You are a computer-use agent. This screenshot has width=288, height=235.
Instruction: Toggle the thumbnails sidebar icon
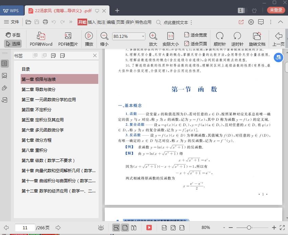coord(4,75)
